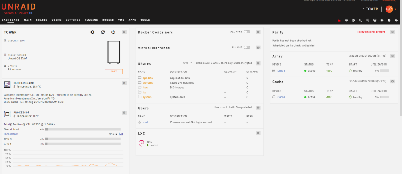Open the domains share link
Viewport: 402px width, 174px height.
(148, 83)
